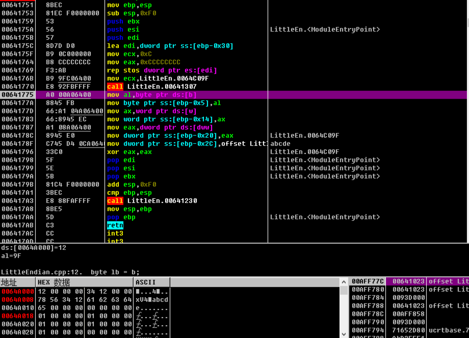Click the ASCII column header
Image resolution: width=469 pixels, height=338 pixels.
tap(152, 282)
